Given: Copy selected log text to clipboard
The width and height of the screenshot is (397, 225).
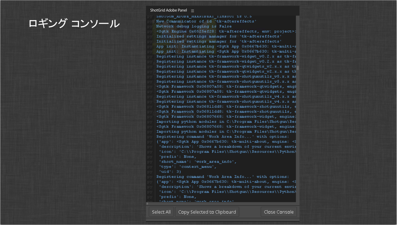Looking at the screenshot, I should (207, 212).
